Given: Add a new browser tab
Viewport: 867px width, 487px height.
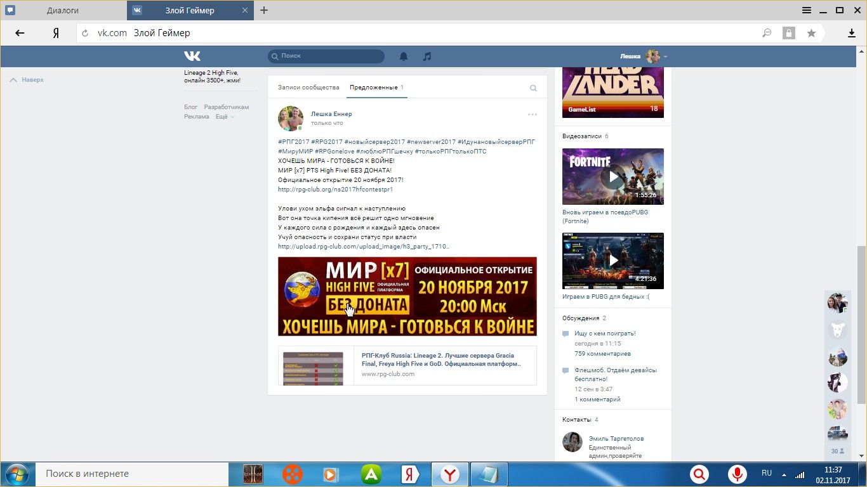Looking at the screenshot, I should (264, 10).
